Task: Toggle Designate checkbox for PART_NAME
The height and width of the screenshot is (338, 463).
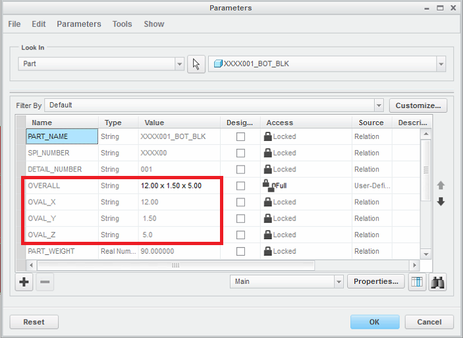Action: coord(240,136)
